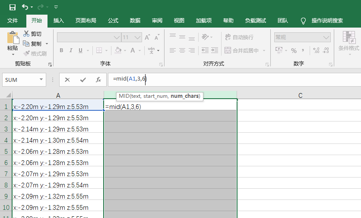
Task: Toggle Bold formatting
Action: click(61, 50)
